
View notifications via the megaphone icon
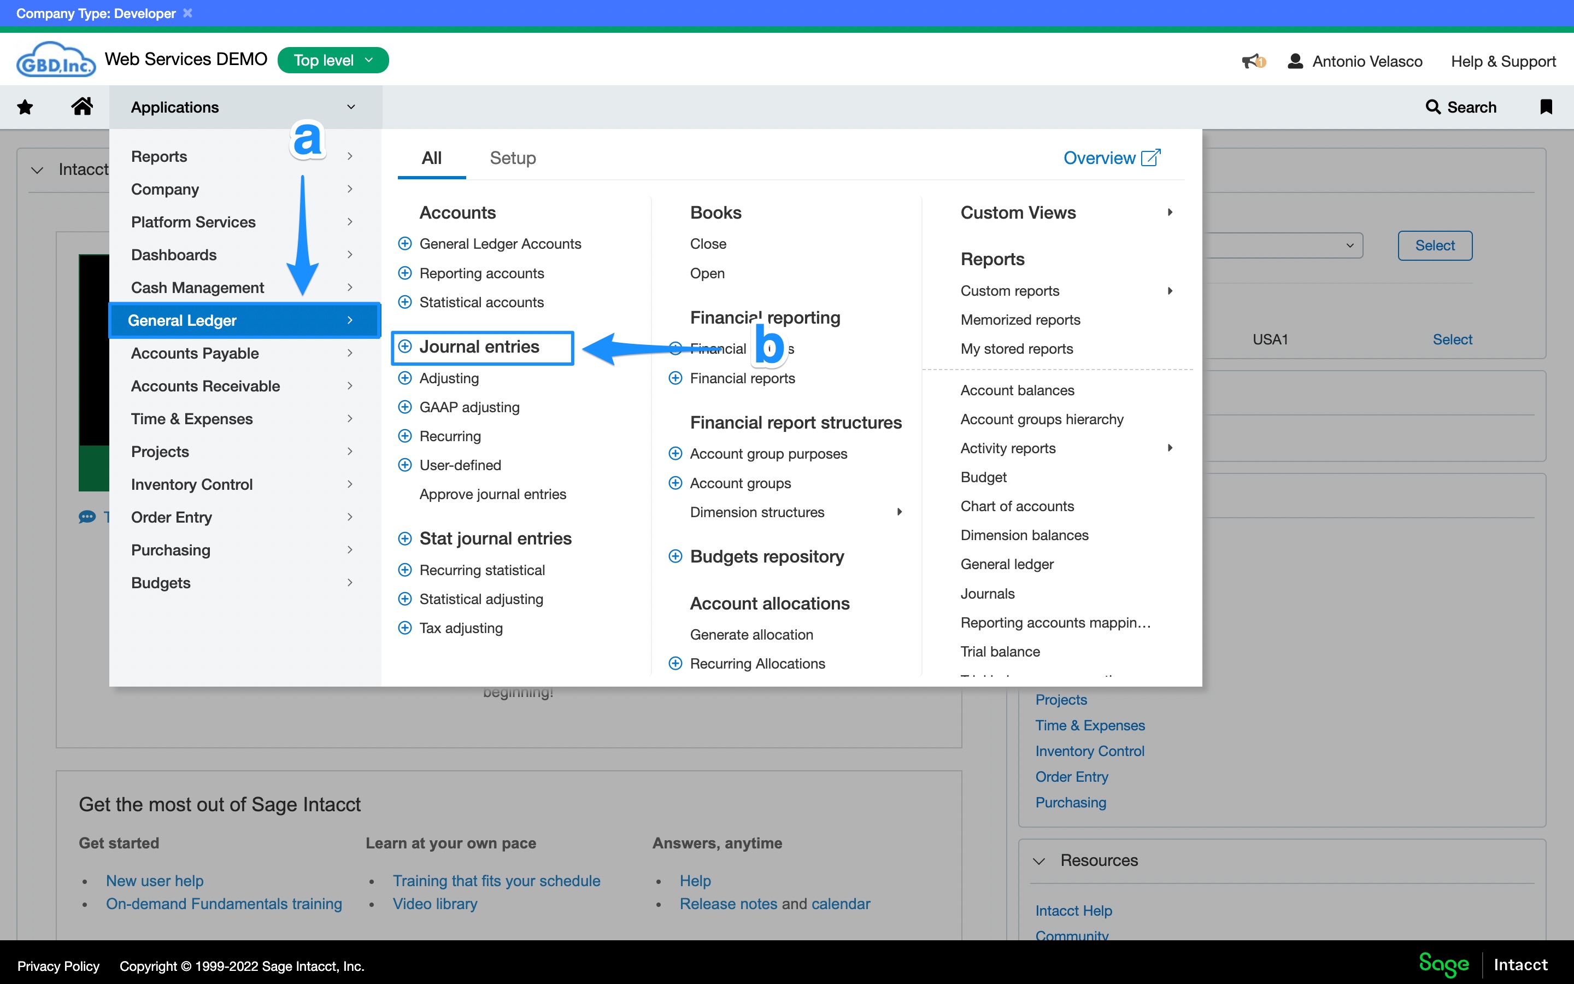(1252, 61)
